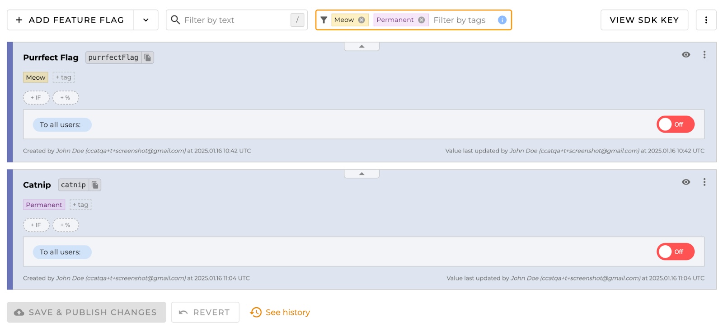Open the top-right kebab menu

[x=706, y=20]
